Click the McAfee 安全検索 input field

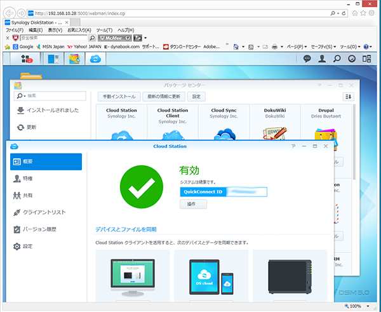53,38
